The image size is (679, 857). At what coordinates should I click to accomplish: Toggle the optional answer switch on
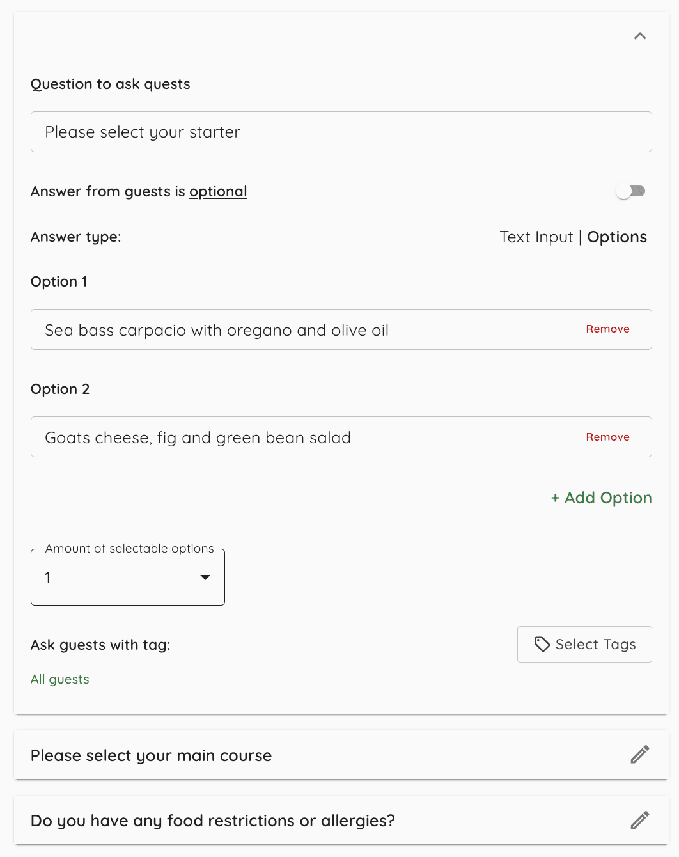coord(630,191)
